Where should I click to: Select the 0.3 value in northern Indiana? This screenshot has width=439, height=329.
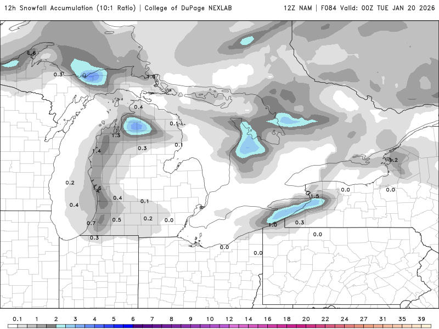tap(94, 238)
